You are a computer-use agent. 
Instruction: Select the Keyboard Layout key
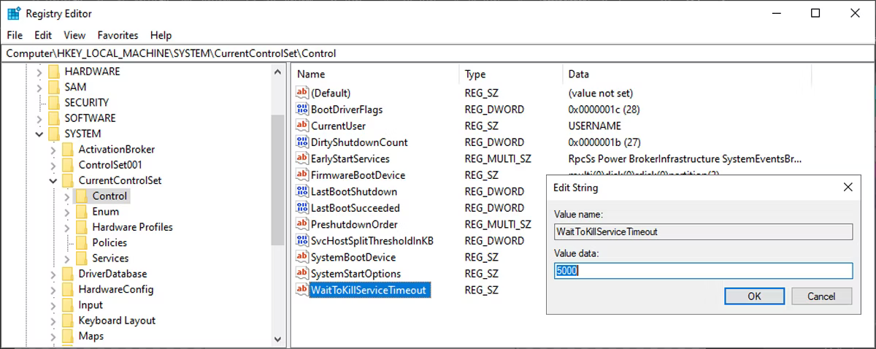117,321
